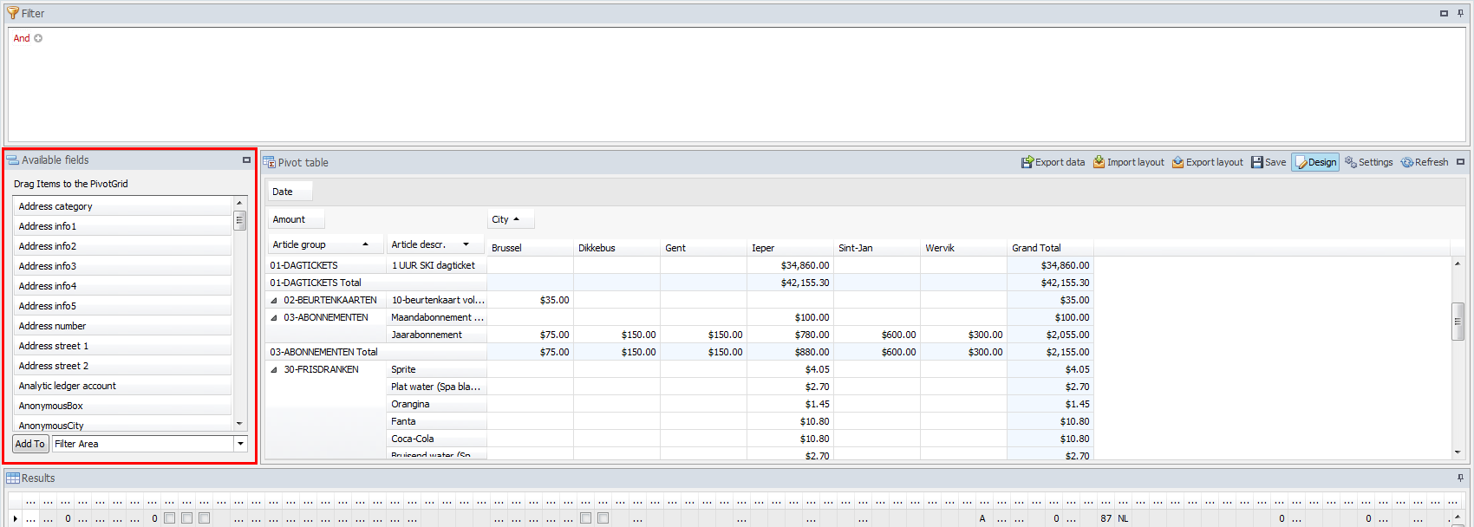Tick the second checkbox in Results row
This screenshot has width=1474, height=527.
(x=187, y=518)
